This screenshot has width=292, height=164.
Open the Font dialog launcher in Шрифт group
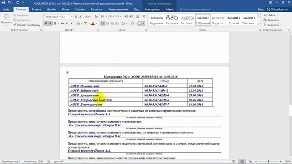coord(98,30)
